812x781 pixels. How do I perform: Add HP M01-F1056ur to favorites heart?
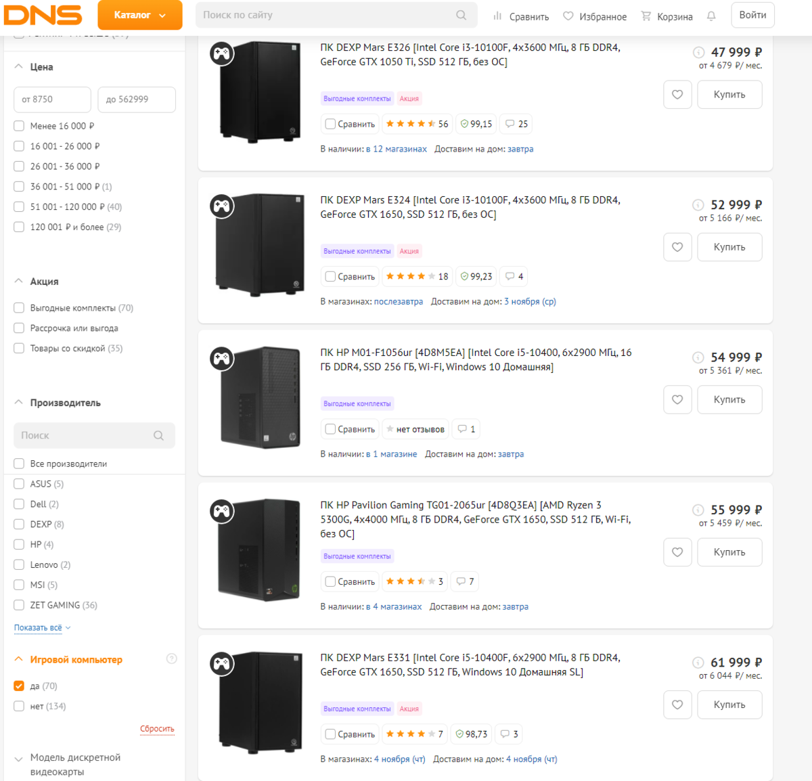point(677,400)
